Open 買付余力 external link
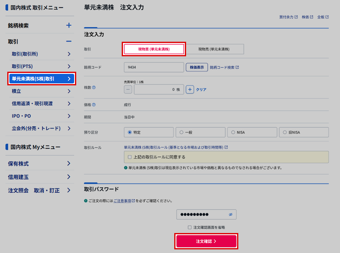Image resolution: width=340 pixels, height=253 pixels. [288, 17]
